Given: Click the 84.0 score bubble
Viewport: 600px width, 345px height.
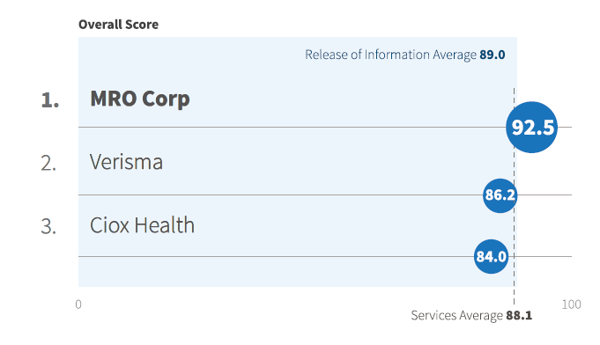Looking at the screenshot, I should 491,256.
